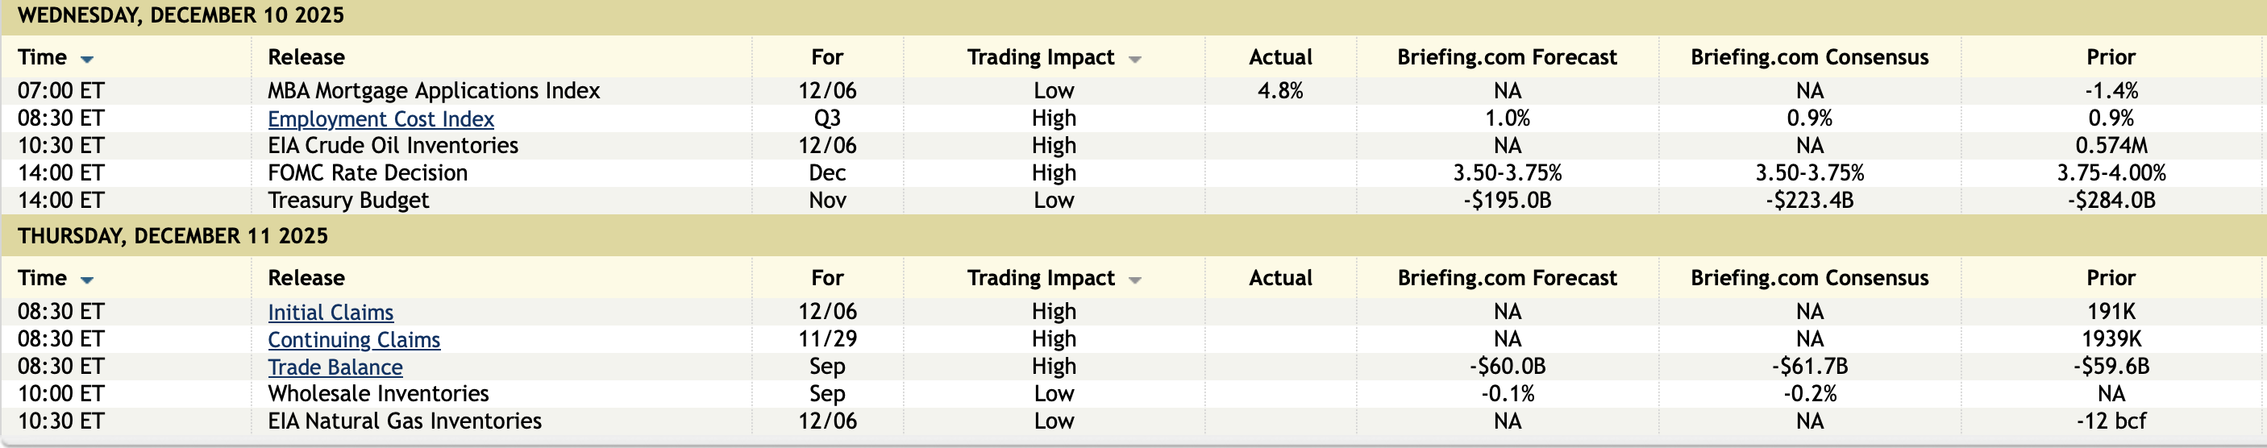Select the FOMC Rate Decision row
Viewport: 2267px width, 448px height.
pos(367,172)
